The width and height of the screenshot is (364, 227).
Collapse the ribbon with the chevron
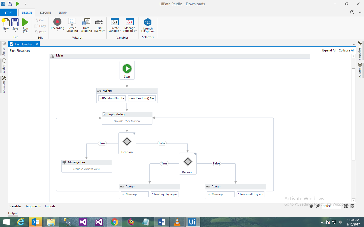360,12
